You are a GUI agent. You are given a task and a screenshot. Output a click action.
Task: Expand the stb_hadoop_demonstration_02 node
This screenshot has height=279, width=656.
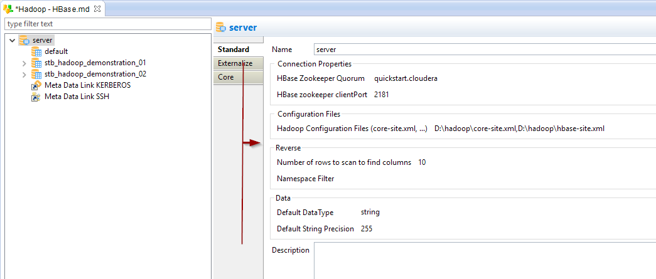click(x=24, y=75)
